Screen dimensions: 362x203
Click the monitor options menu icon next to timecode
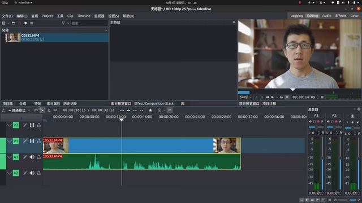[x=322, y=98]
